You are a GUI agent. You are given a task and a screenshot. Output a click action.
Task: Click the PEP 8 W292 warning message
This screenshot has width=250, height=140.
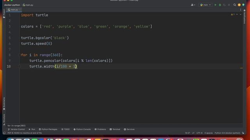[25, 133]
